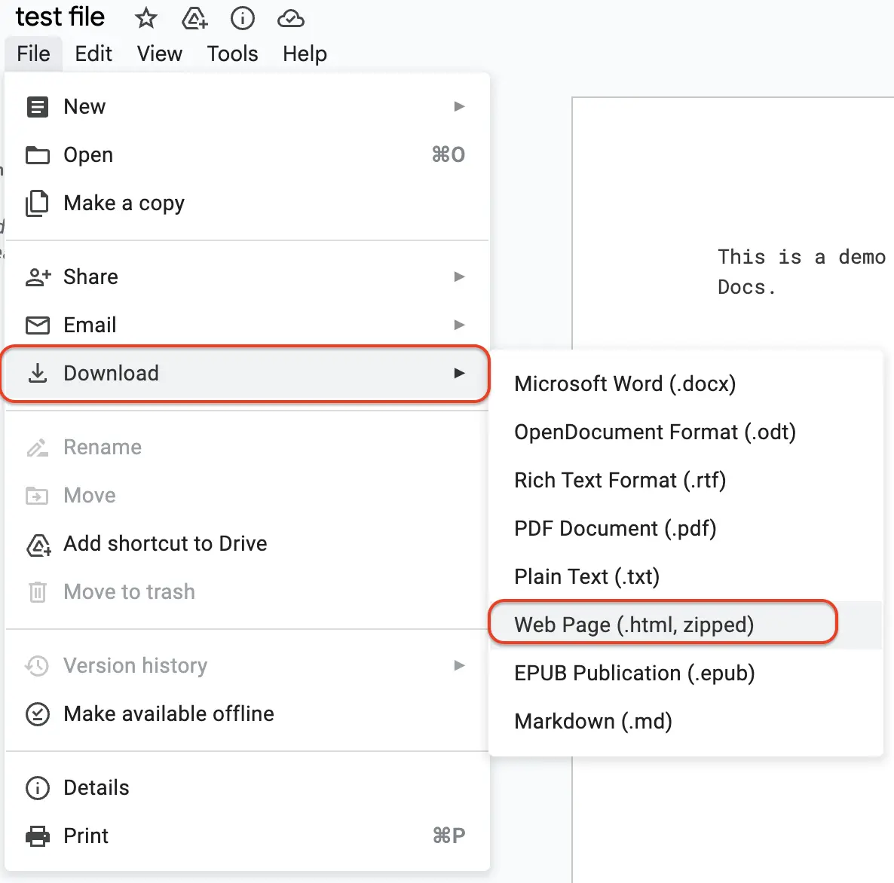Open document info icon next to the title

(242, 18)
